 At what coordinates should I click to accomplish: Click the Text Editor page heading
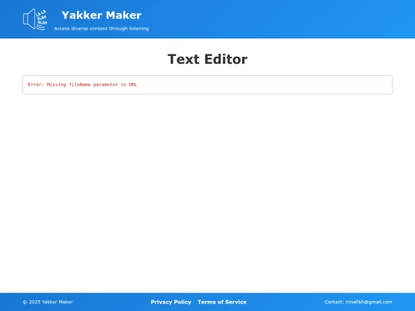pyautogui.click(x=207, y=59)
